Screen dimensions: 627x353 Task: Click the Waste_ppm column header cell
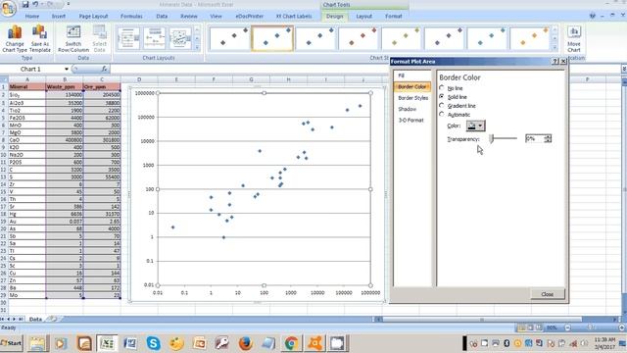[x=64, y=87]
